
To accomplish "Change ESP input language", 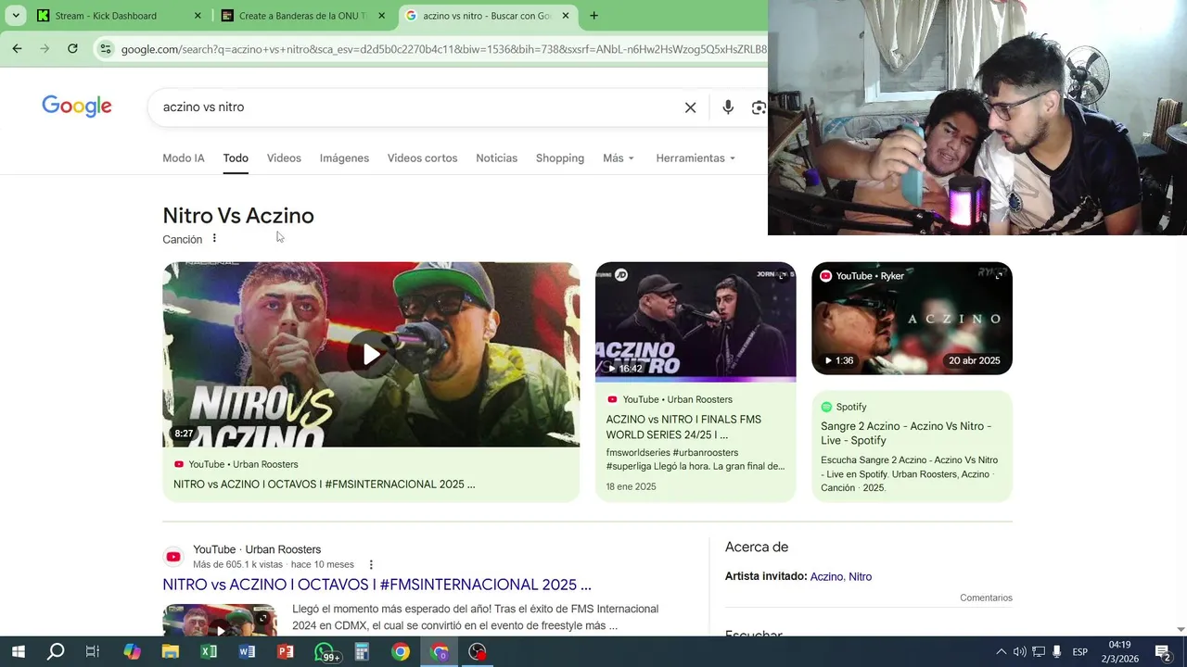I will pos(1079,652).
